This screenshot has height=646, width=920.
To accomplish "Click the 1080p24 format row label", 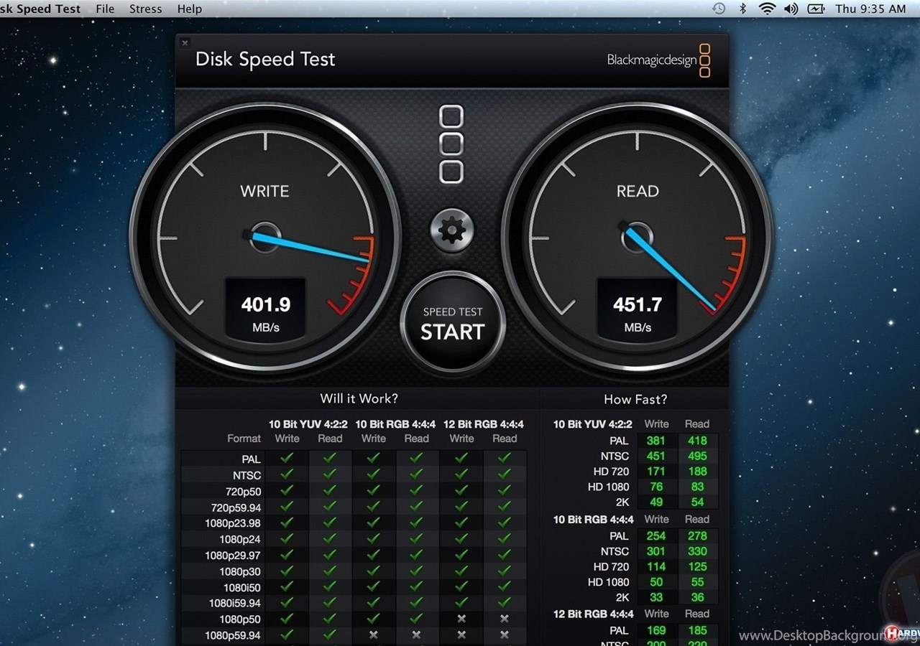I will pyautogui.click(x=240, y=539).
